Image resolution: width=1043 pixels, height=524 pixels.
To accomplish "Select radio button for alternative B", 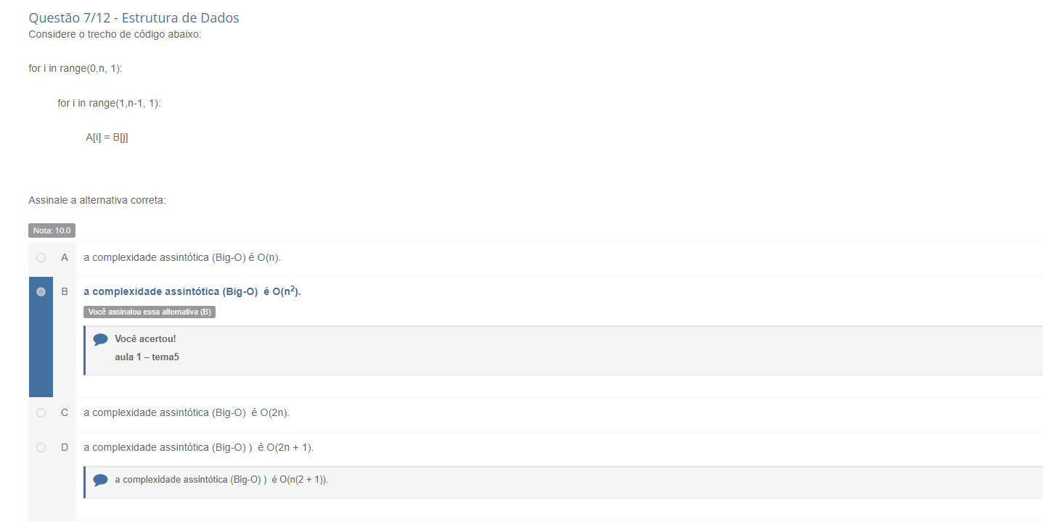I will 41,291.
